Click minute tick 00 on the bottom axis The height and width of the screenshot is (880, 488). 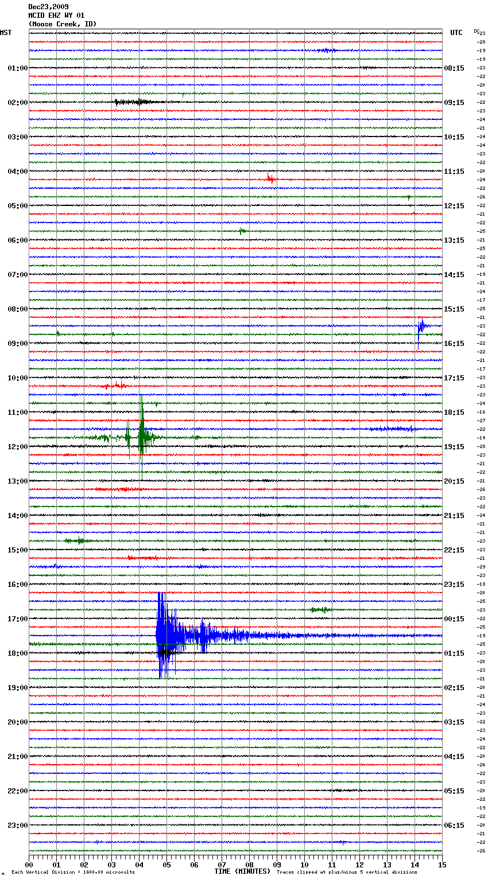coord(29,865)
